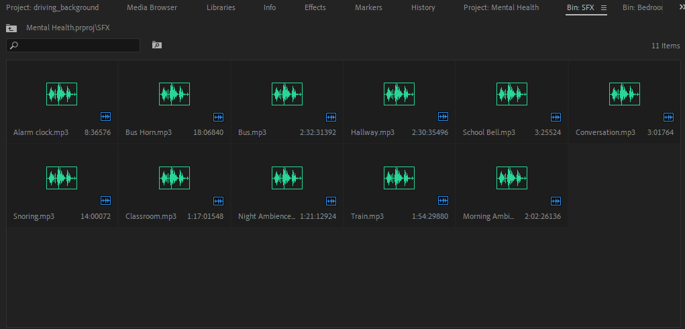Image resolution: width=685 pixels, height=329 pixels.
Task: Click the Bus.mp3 file name
Action: click(252, 132)
